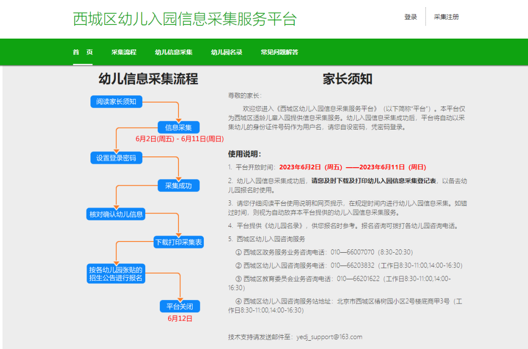
Task: Click the 使用说明 subheading
Action: (x=244, y=154)
